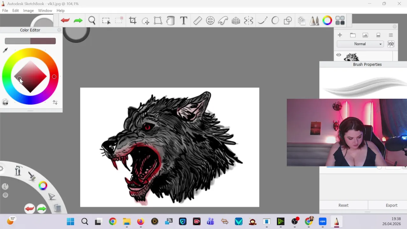This screenshot has width=407, height=229.
Task: Click the Export button in Brush Properties
Action: coord(391,205)
